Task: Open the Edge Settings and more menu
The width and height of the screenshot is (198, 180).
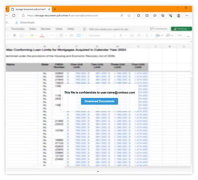Action: point(187,15)
